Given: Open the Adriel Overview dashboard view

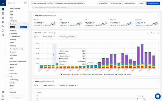Looking at the screenshot, I should (x=15, y=9).
